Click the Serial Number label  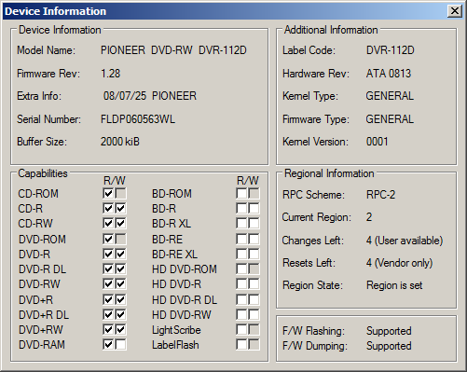(48, 119)
